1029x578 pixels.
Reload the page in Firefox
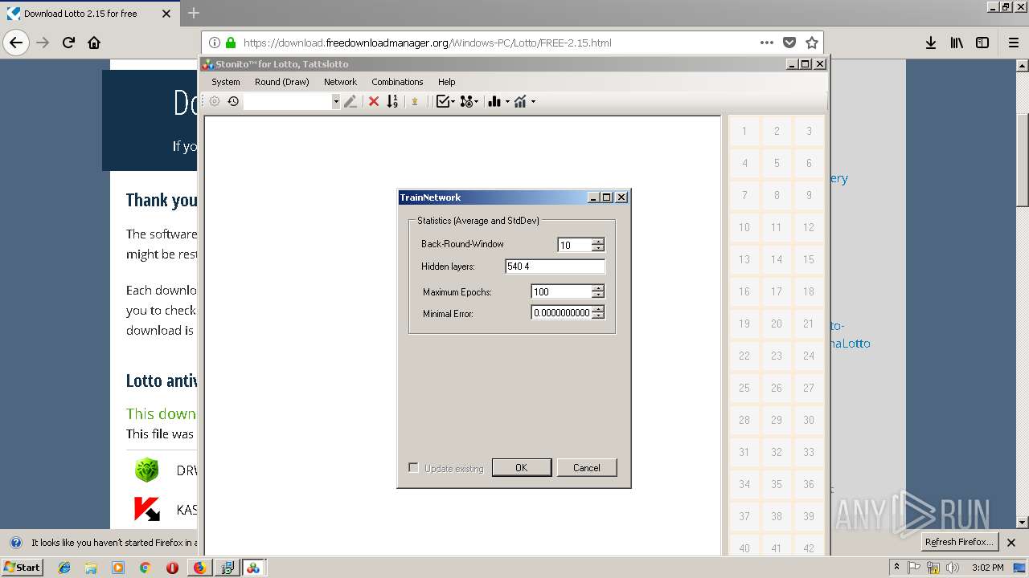pyautogui.click(x=68, y=43)
